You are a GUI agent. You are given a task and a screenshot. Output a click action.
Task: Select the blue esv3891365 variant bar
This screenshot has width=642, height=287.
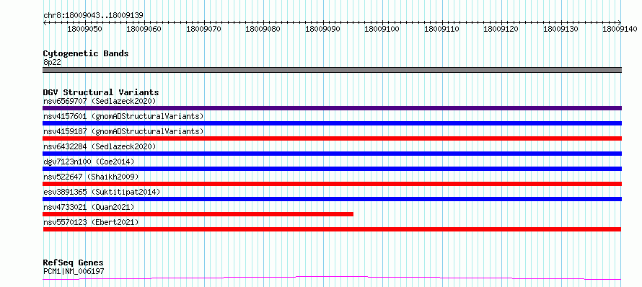pyautogui.click(x=332, y=199)
